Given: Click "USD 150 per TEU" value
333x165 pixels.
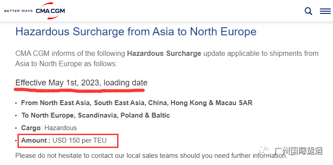Looking at the screenshot, I should [x=79, y=140].
